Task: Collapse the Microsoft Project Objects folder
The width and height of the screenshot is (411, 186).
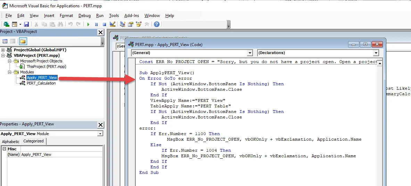Action: [9, 61]
